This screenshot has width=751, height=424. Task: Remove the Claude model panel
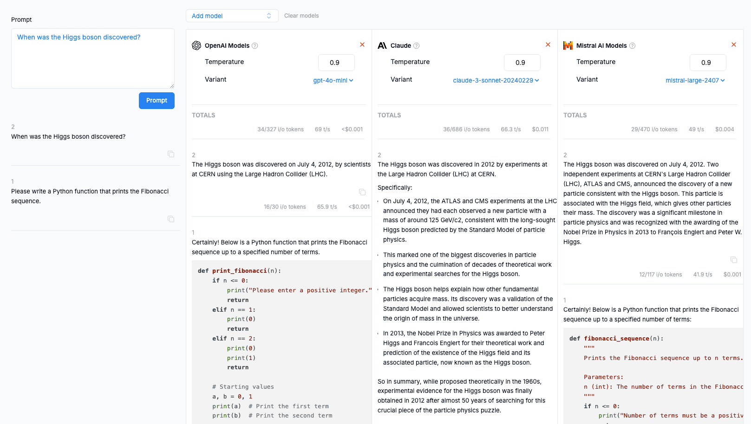pos(548,45)
